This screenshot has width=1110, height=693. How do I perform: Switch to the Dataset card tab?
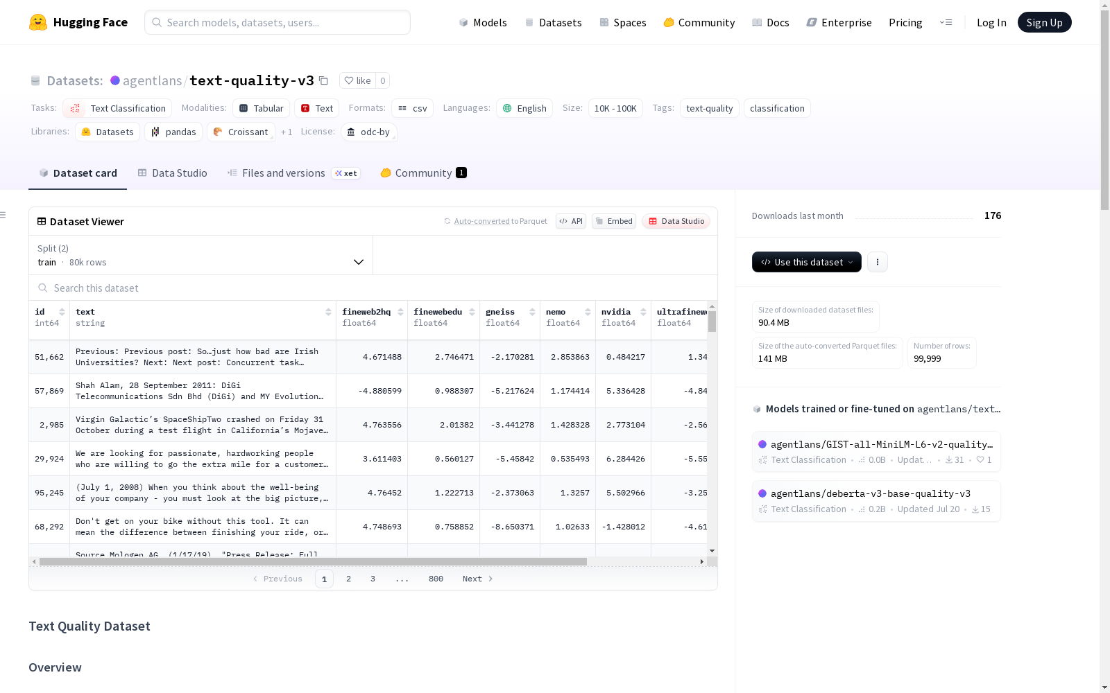[78, 173]
